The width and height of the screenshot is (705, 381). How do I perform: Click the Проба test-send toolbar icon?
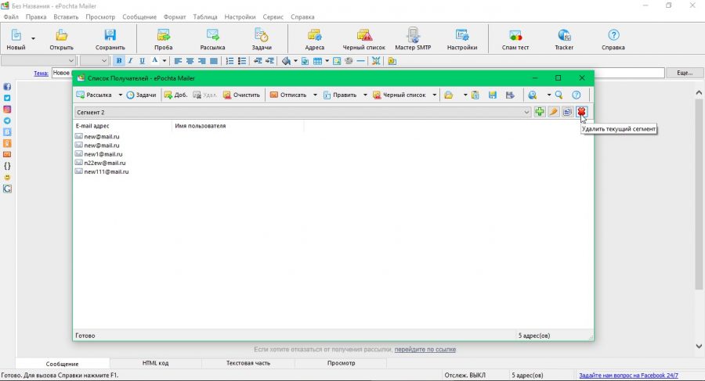point(163,39)
